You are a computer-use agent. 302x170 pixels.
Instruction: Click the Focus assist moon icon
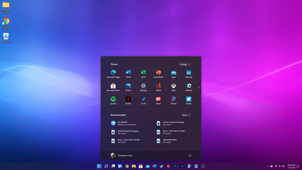tap(298, 166)
